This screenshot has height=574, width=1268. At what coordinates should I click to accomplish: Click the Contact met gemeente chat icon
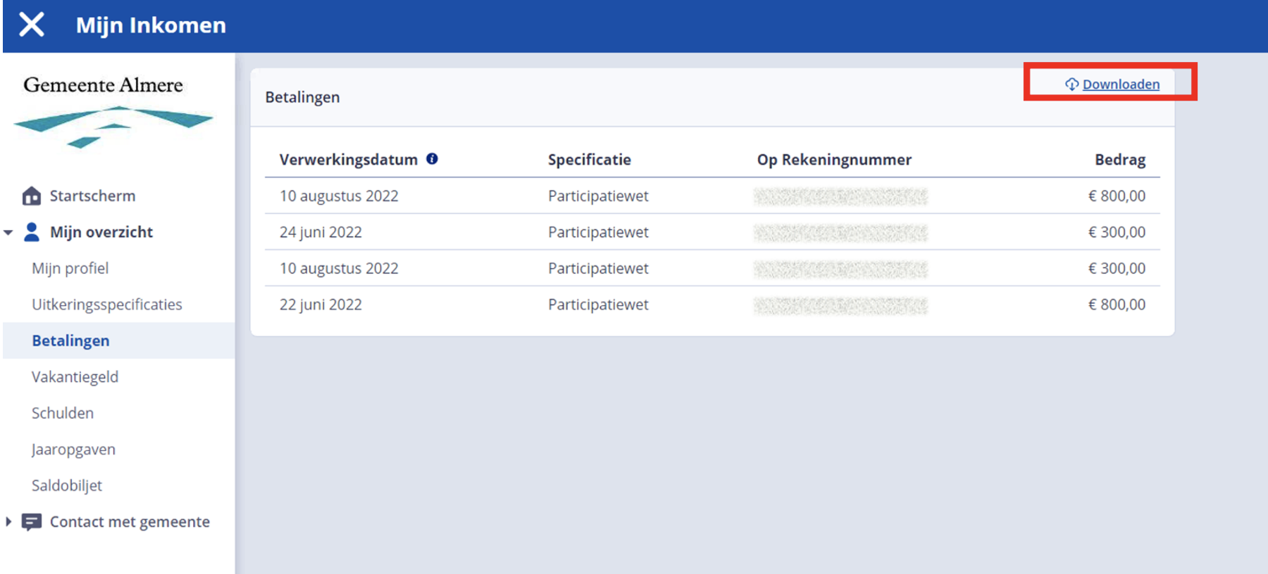pyautogui.click(x=32, y=522)
